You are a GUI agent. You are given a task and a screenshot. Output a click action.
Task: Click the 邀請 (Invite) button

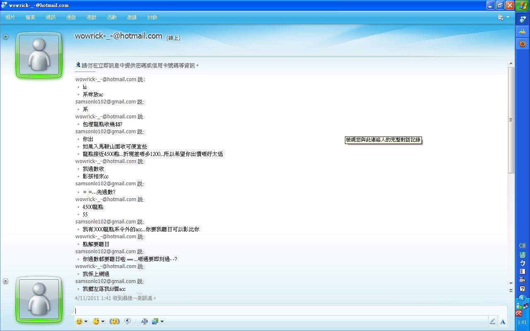point(132,17)
